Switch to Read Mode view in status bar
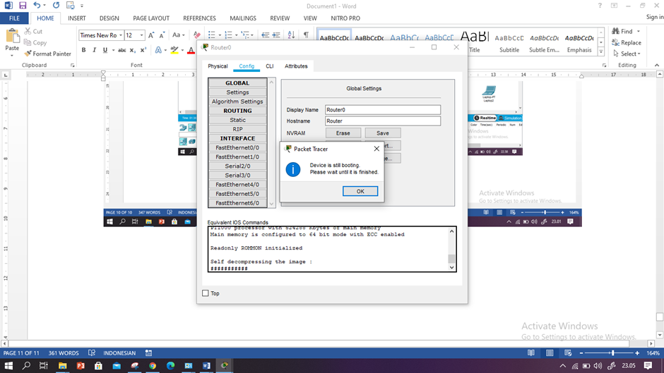664x373 pixels. tap(531, 353)
